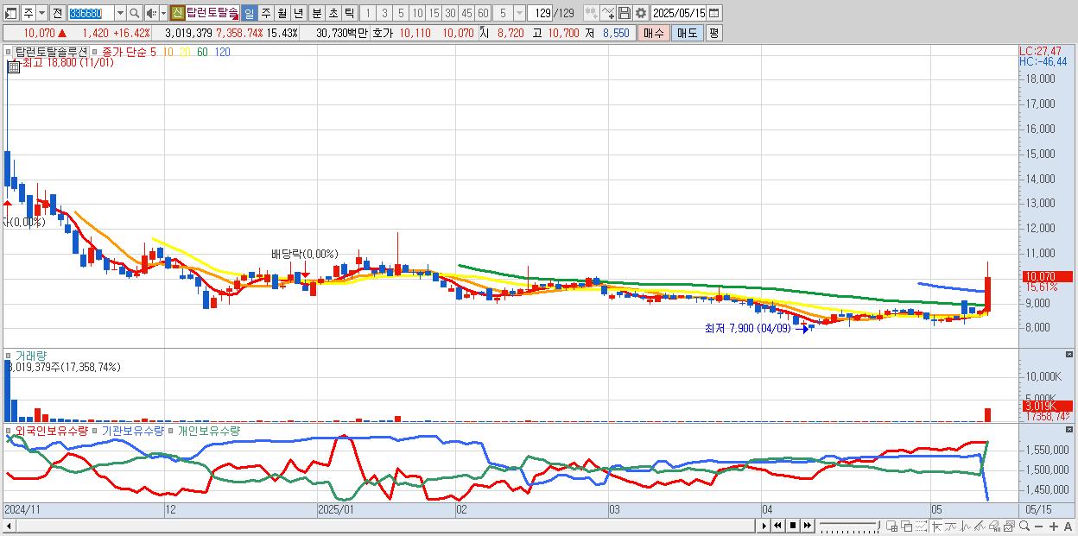Zoom in with the plus icon
Image resolution: width=1078 pixels, height=536 pixels.
pos(1054,526)
